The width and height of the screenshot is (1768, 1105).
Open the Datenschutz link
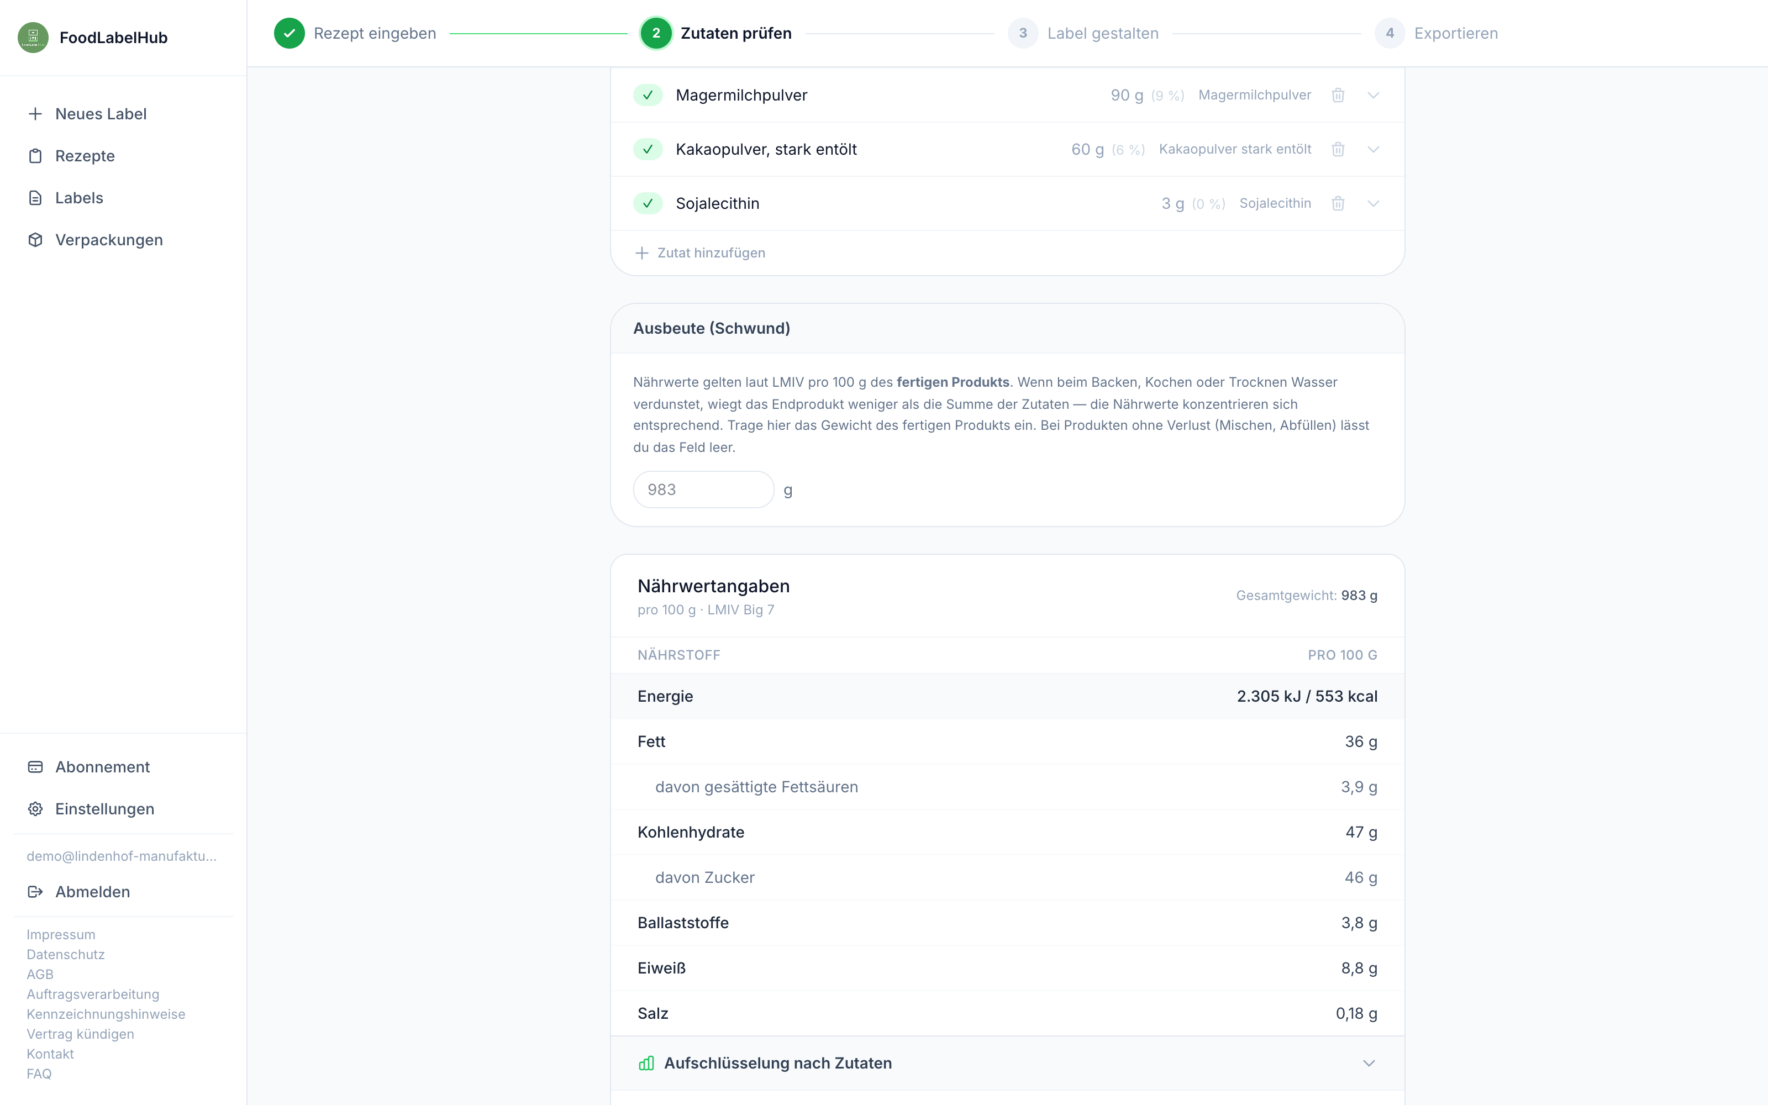coord(66,955)
